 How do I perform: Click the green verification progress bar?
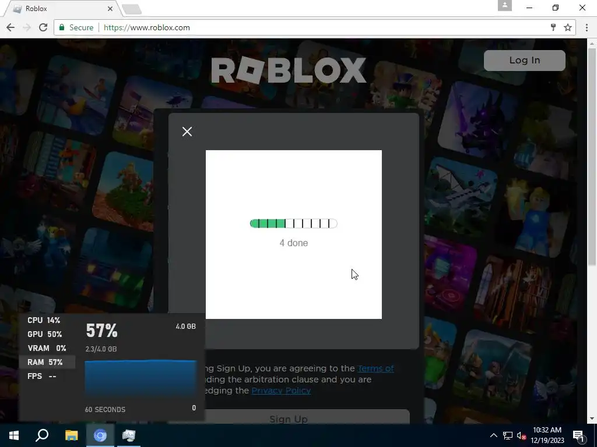293,223
